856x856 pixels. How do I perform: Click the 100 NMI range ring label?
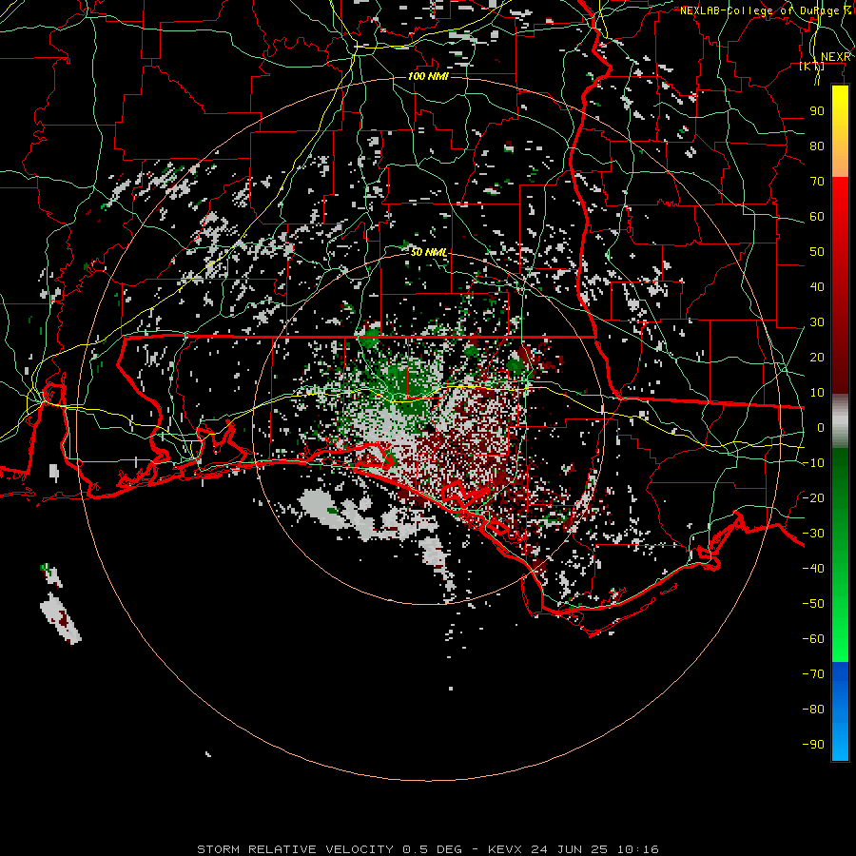(428, 76)
